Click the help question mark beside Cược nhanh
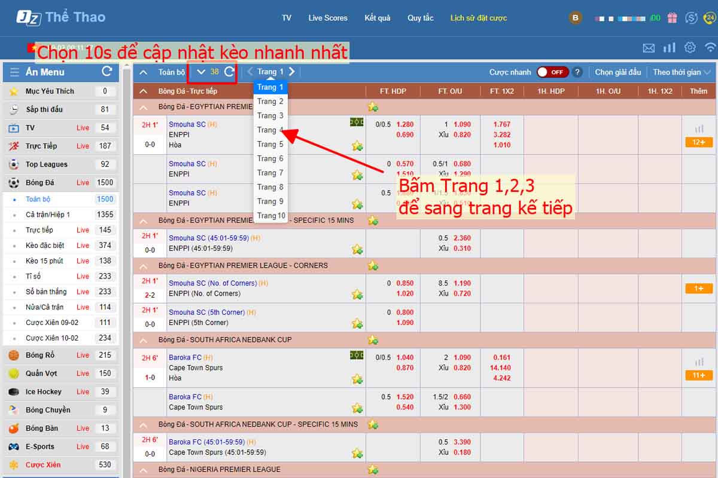Screen dimensions: 718x478 (577, 72)
